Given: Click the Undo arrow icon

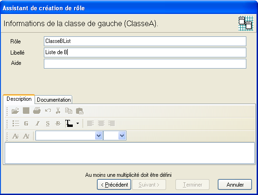Looking at the screenshot, I should click(48, 111).
